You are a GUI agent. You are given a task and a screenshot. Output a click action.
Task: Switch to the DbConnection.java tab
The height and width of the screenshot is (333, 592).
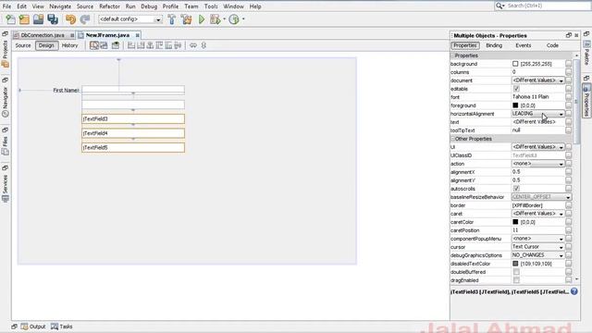tap(43, 35)
